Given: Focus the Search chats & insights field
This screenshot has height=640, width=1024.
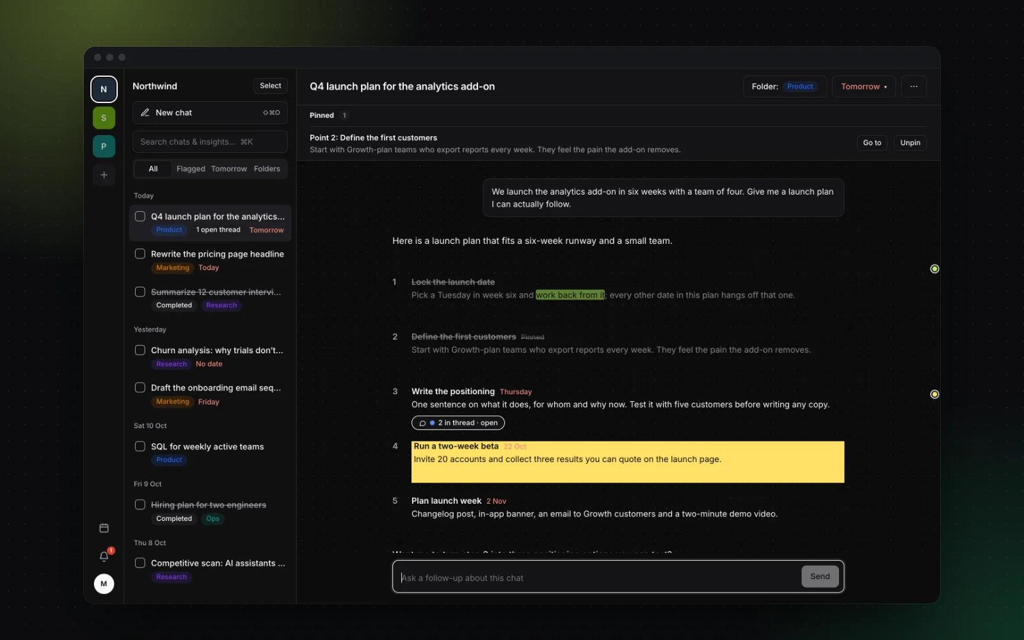Looking at the screenshot, I should pos(210,142).
